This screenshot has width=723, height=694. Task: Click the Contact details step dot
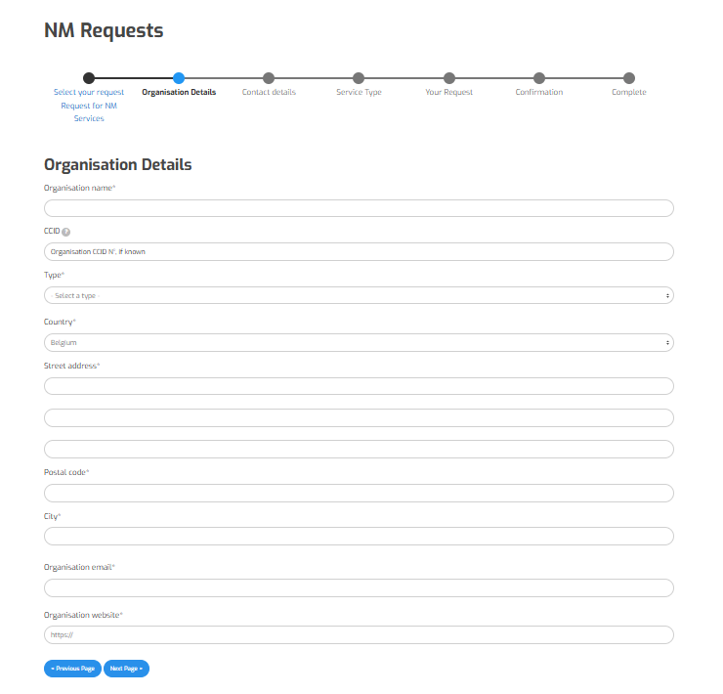click(269, 78)
